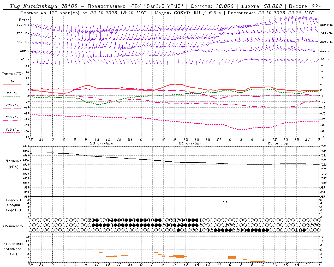Click the Широта: 58.828 value
334x267 pixels.
(x=261, y=6)
